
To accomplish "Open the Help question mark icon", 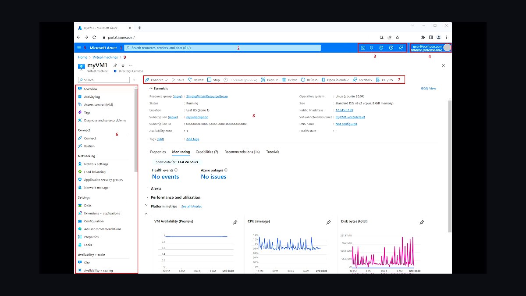I will [391, 48].
